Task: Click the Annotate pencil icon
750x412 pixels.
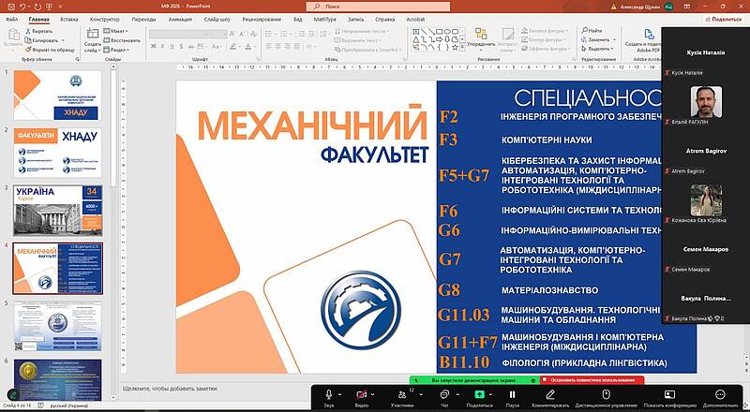Action: pos(550,394)
